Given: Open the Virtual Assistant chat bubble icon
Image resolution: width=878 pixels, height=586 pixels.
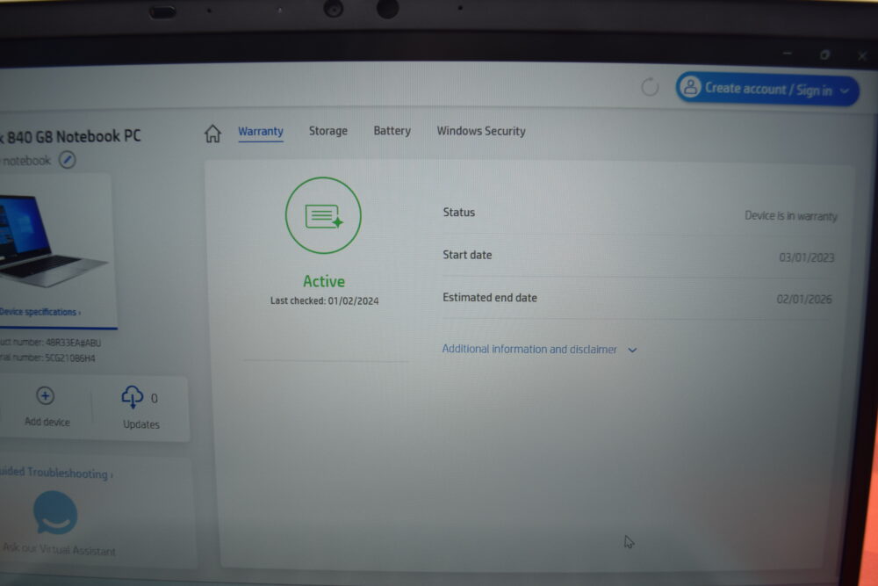Looking at the screenshot, I should coord(55,512).
